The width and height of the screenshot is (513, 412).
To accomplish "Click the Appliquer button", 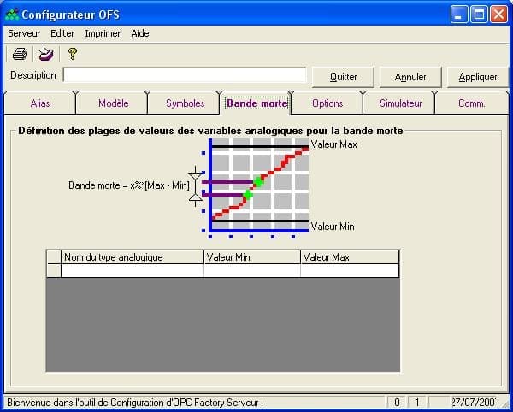I will 478,77.
